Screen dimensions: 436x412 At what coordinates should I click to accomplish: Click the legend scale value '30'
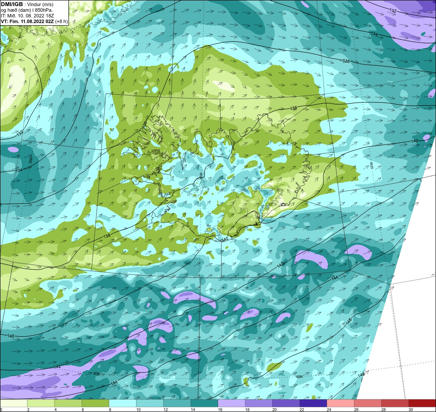[411, 409]
